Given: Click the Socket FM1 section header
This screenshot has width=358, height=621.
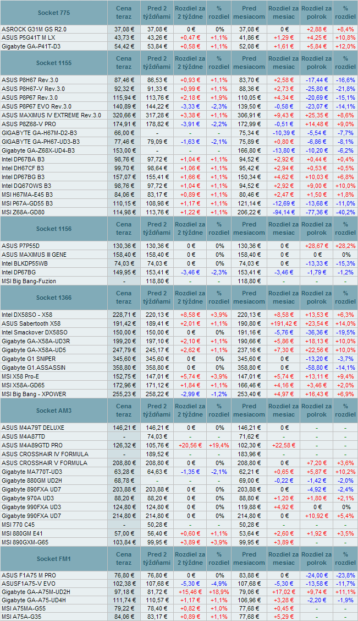Looking at the screenshot, I should coord(54,559).
